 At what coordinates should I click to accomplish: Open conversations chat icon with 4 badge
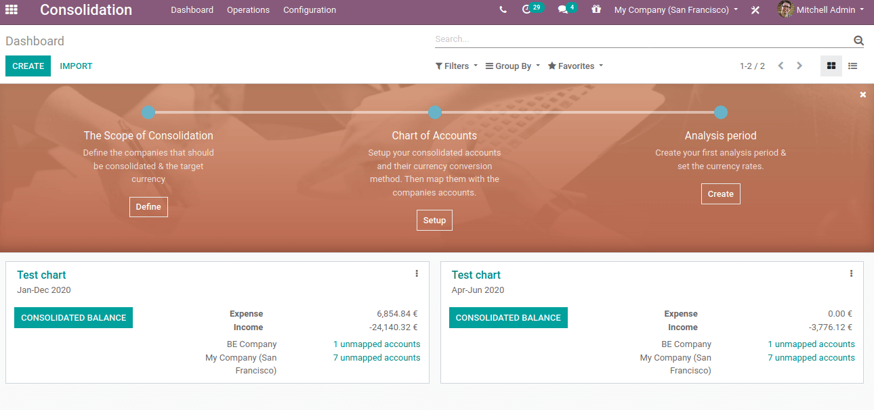(x=567, y=9)
